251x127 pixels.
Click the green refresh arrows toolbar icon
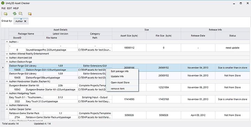(x=15, y=14)
